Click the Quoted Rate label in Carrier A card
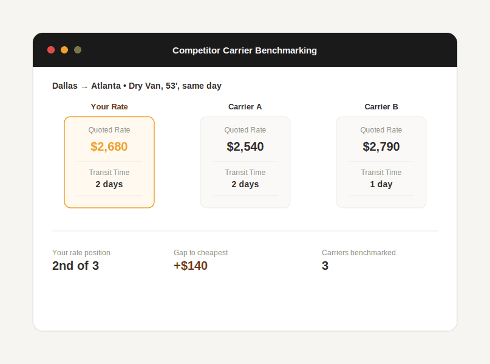Viewport: 490px width, 364px height. point(245,130)
